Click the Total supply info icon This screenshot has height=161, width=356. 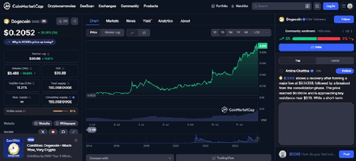tap(68, 83)
